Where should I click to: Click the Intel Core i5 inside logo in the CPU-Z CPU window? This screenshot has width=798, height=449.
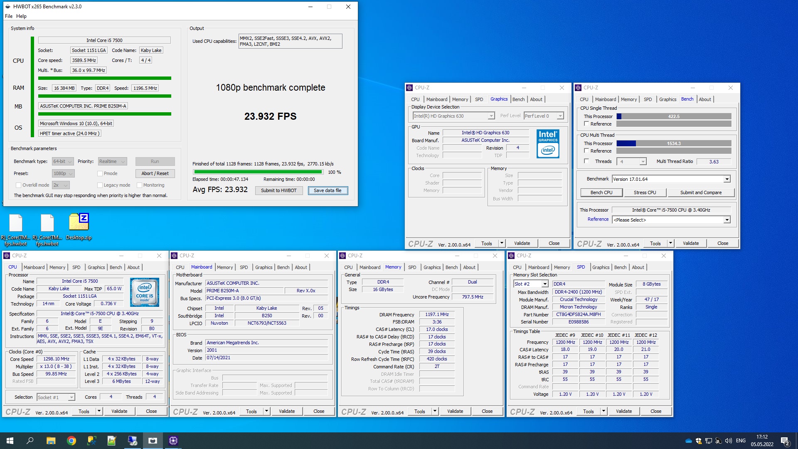[145, 292]
